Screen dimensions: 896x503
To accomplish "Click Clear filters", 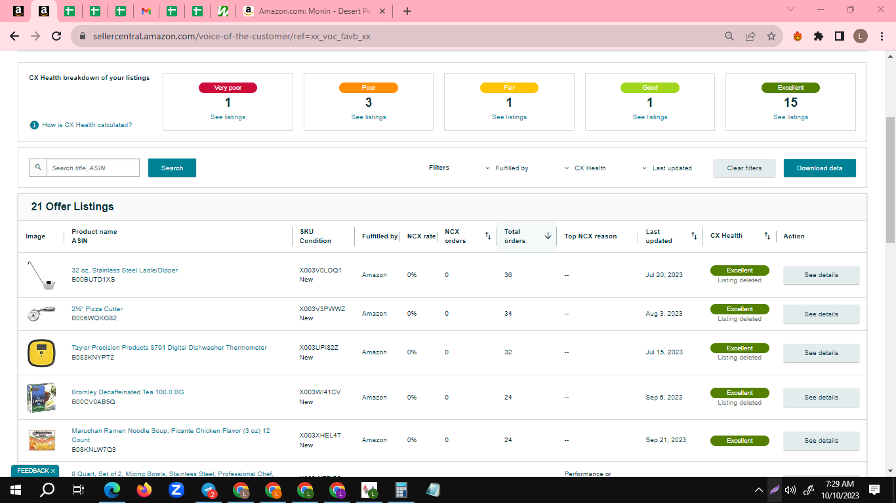I will coord(744,168).
